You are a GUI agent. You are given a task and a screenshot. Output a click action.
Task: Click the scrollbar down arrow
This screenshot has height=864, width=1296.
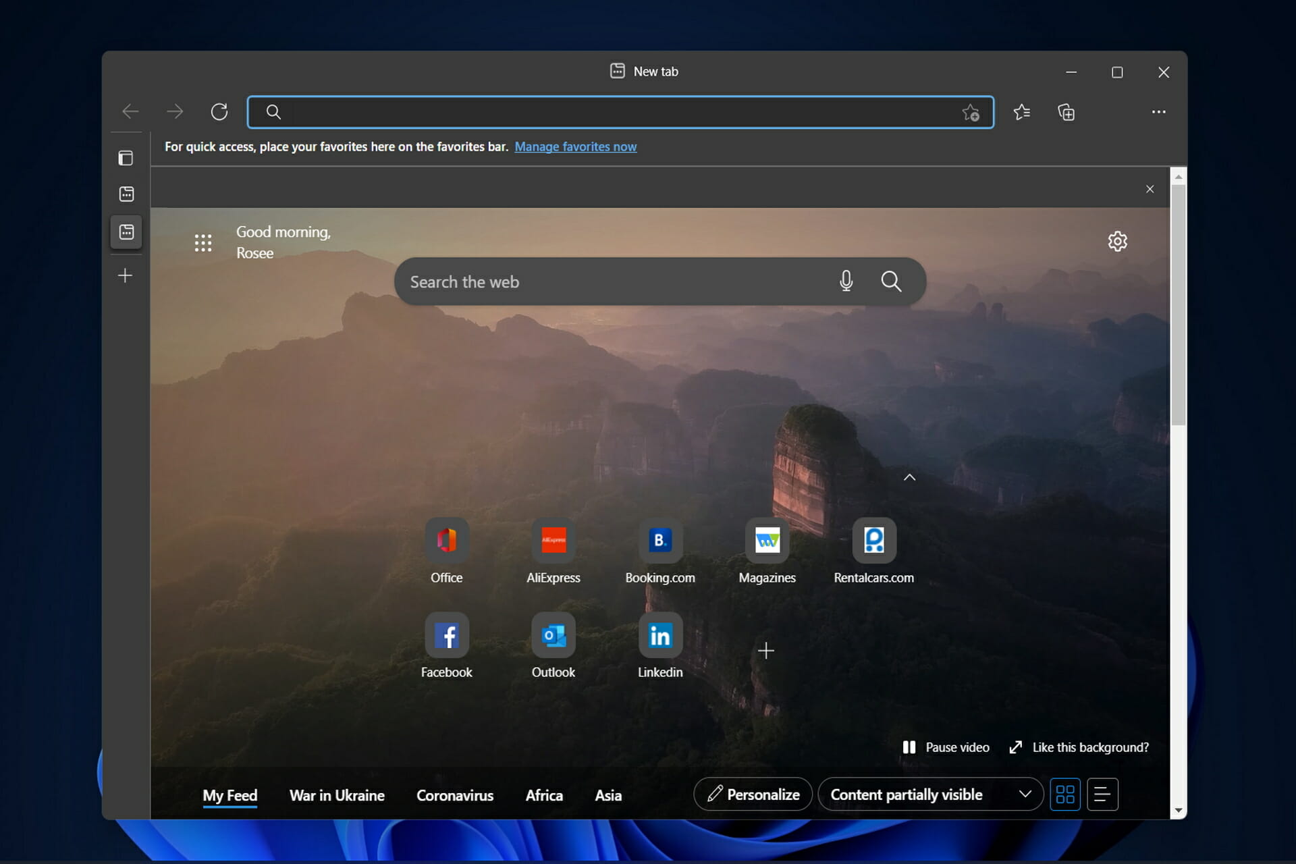coord(1179,810)
